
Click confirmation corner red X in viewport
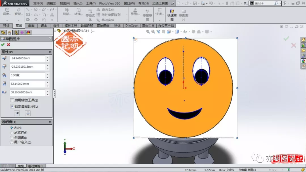click(294, 46)
